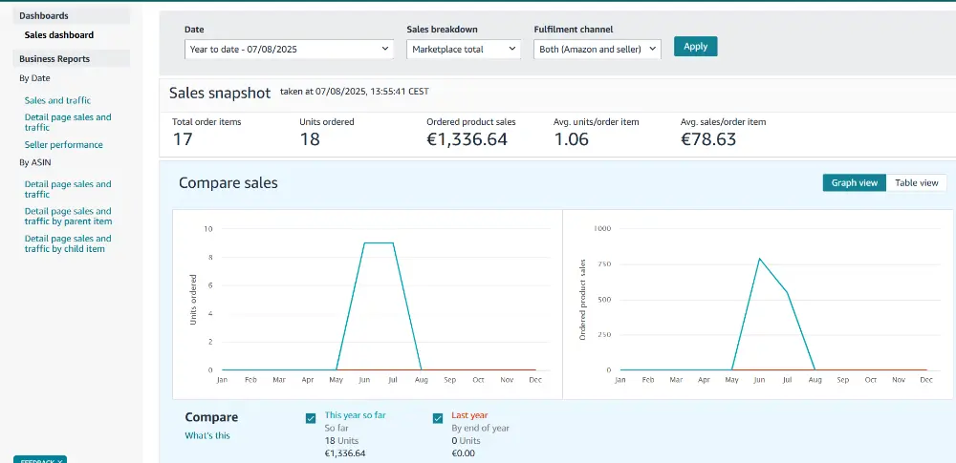
Task: Click the snapshot timestamp text
Action: coord(355,92)
